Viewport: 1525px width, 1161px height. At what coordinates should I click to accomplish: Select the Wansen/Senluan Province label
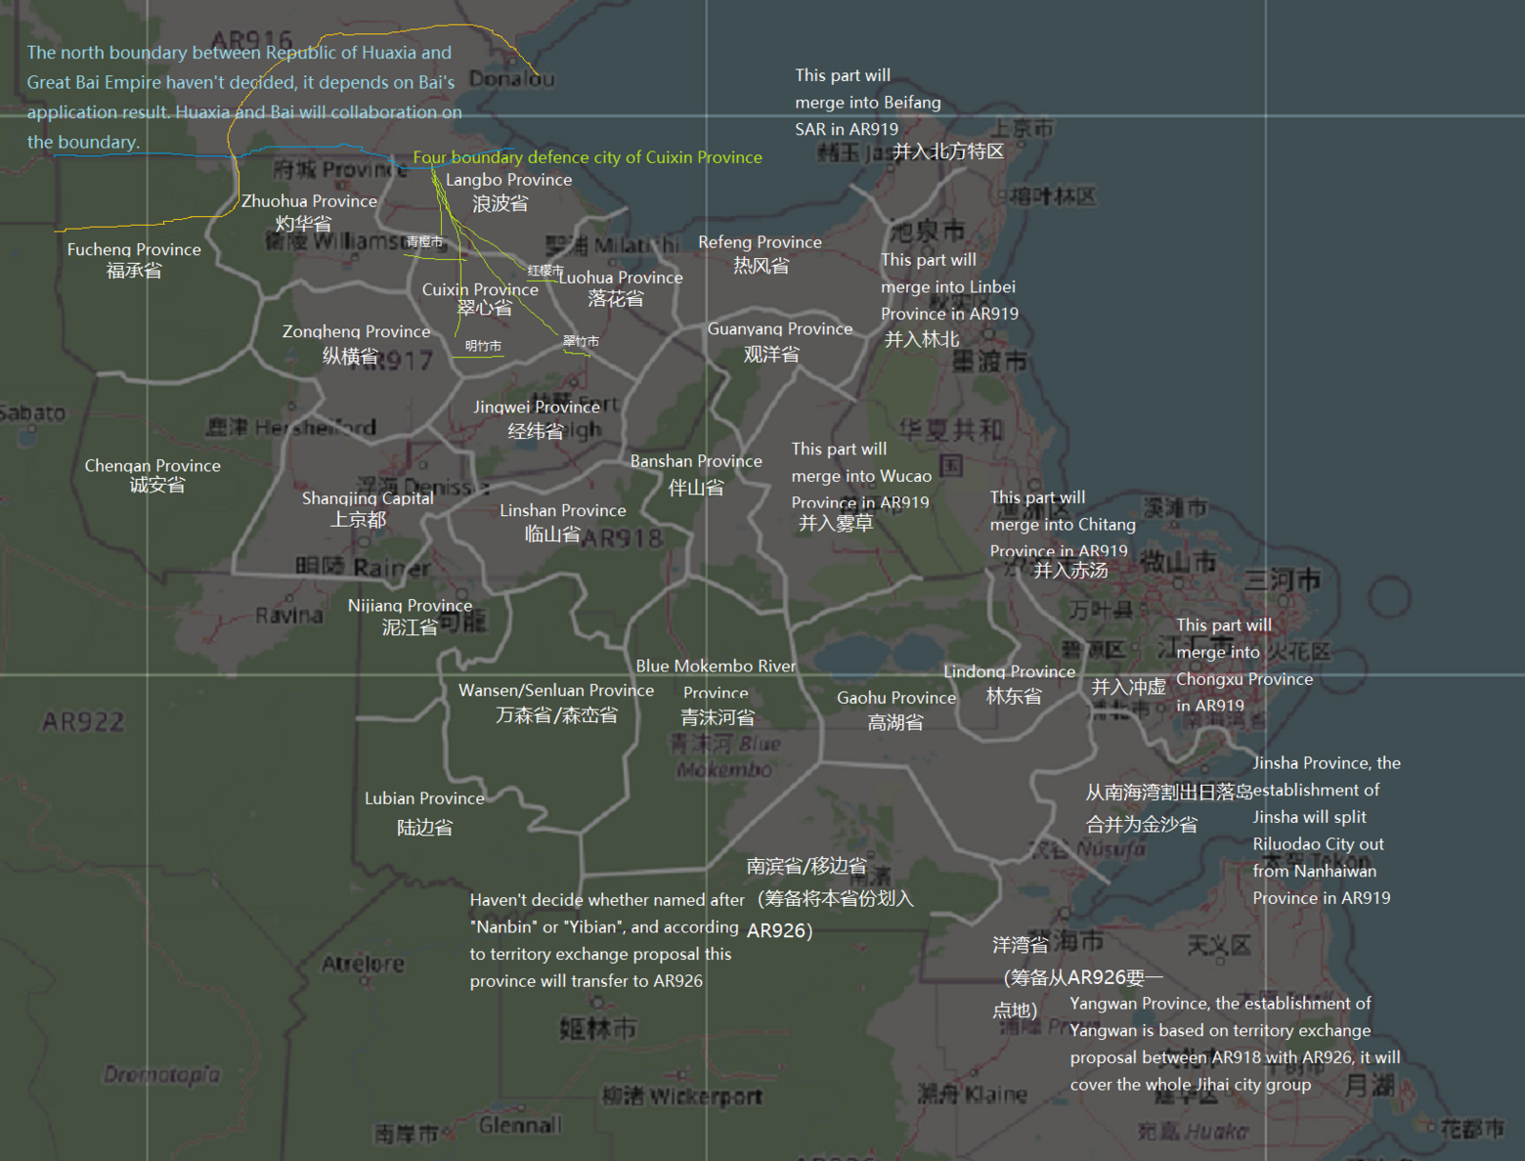click(556, 689)
